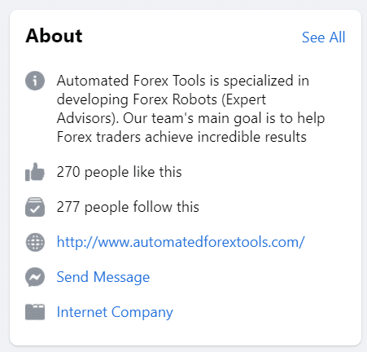This screenshot has width=367, height=352.
Task: Click the word Company in category link
Action: coord(142,312)
